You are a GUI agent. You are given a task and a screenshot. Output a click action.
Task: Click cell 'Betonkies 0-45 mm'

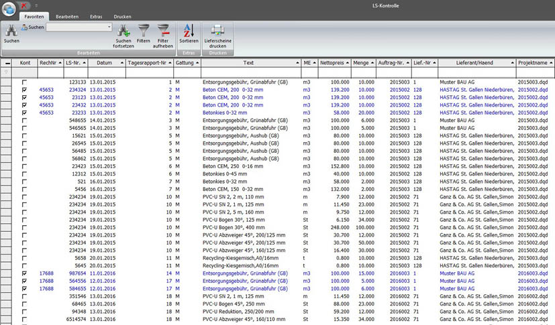[225, 174]
